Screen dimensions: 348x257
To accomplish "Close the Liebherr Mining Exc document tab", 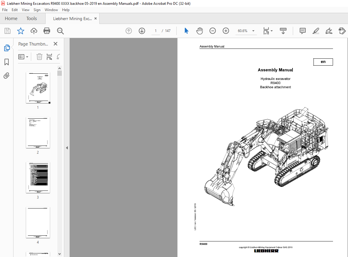I will click(x=95, y=19).
